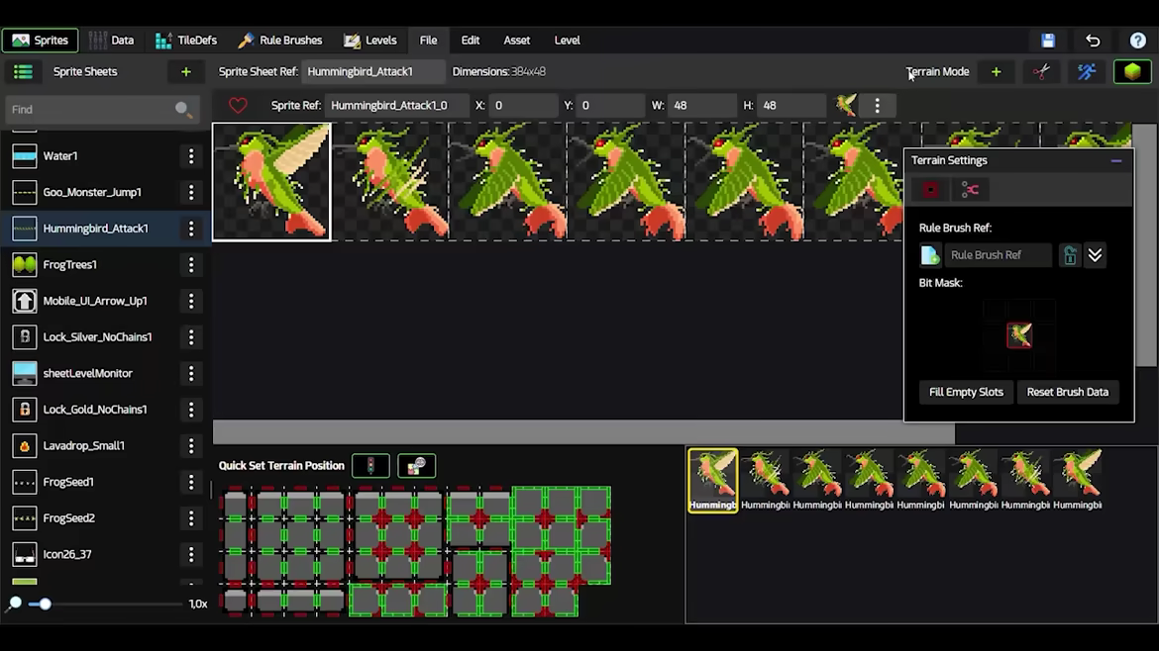Open the help question mark icon
Screen dimensions: 1159x651
(1137, 41)
